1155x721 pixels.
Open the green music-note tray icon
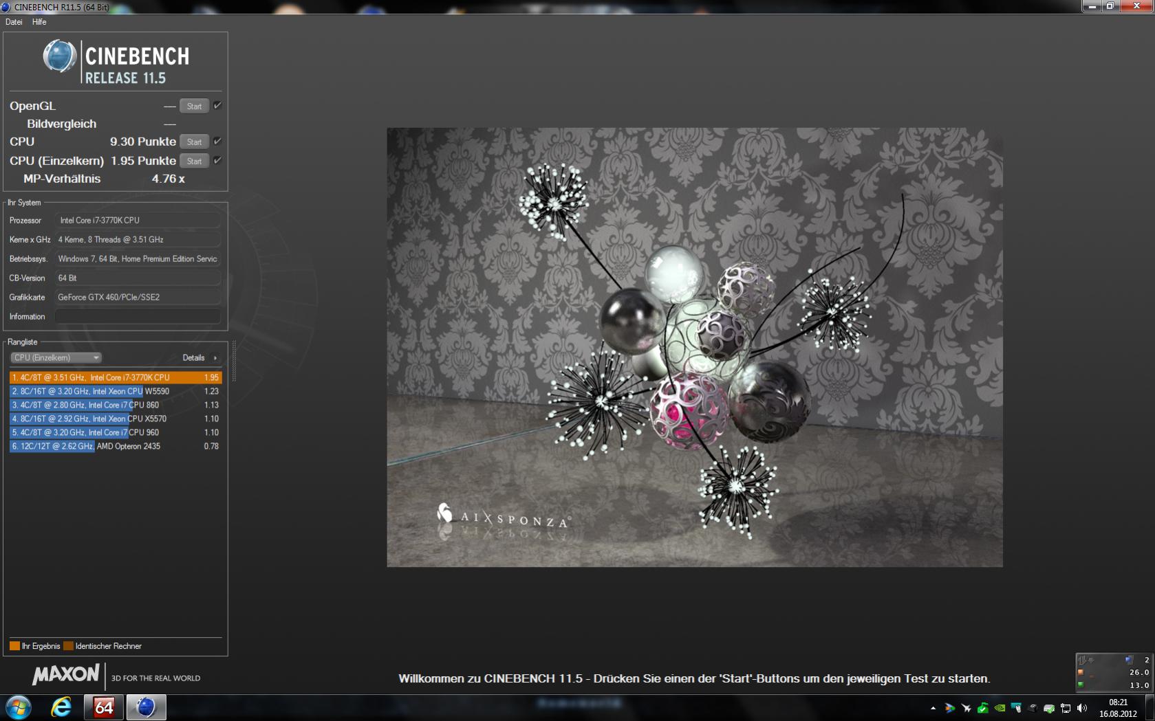[x=983, y=708]
